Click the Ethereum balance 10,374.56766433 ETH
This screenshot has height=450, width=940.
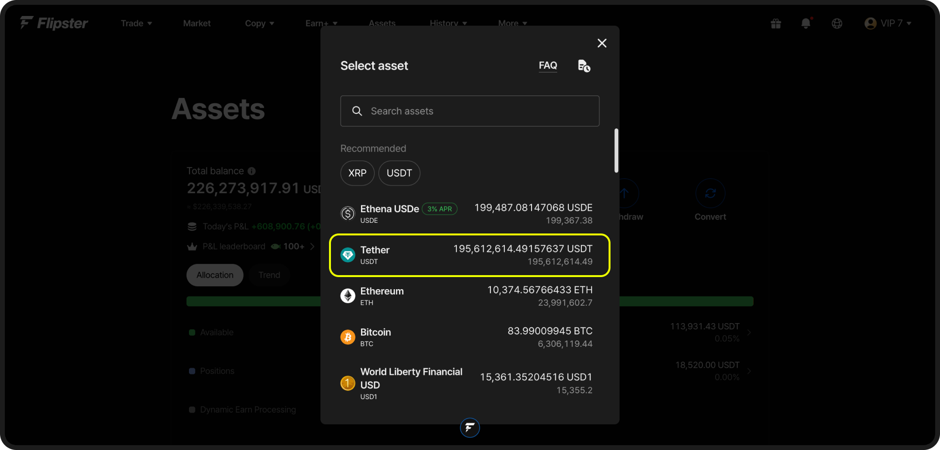(540, 290)
